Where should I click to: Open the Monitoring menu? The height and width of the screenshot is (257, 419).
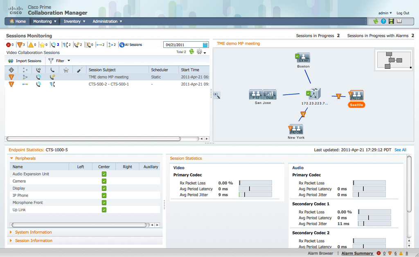[45, 21]
